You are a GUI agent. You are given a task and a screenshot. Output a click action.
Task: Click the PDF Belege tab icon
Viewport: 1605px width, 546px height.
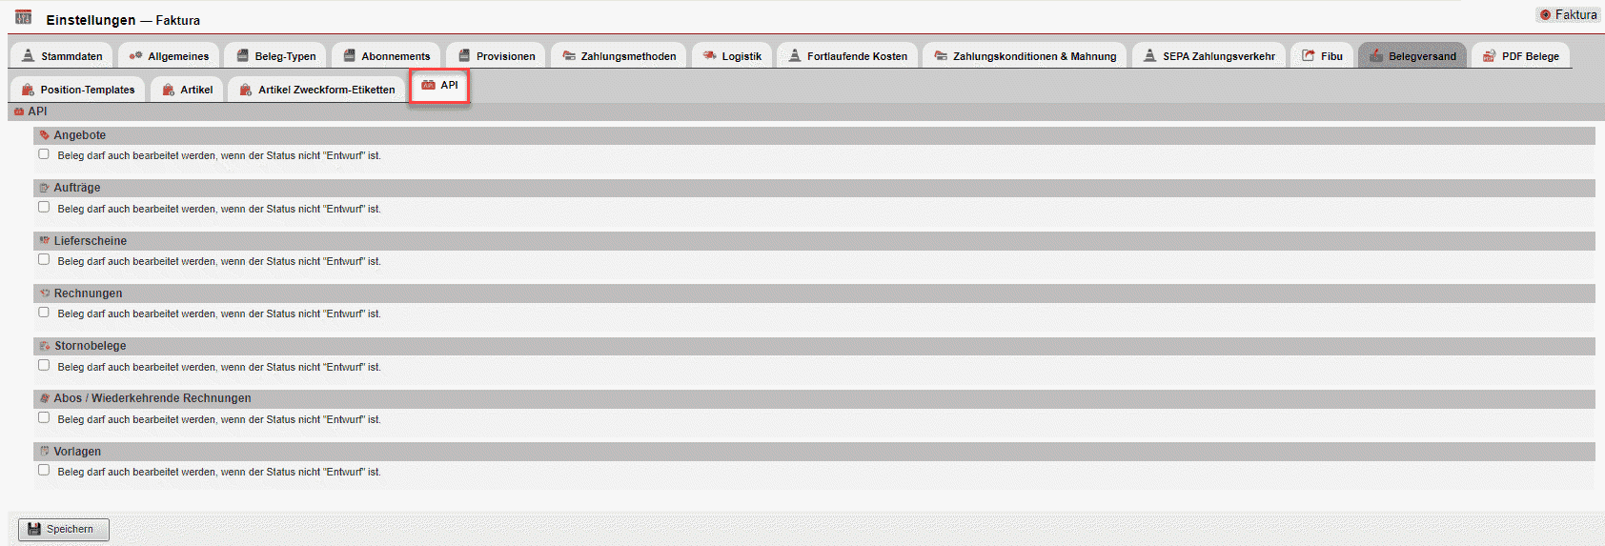1489,56
